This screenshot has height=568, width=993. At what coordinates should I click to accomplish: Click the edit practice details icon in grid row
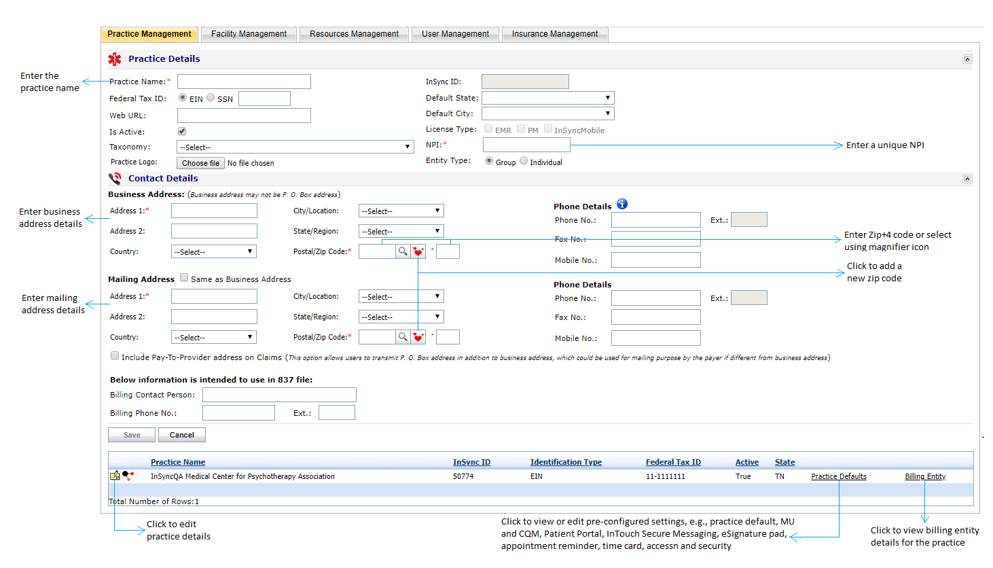(115, 476)
